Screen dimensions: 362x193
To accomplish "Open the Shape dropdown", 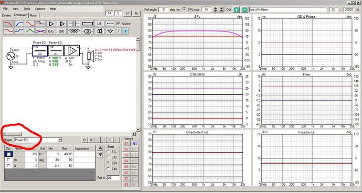I will 60,140.
